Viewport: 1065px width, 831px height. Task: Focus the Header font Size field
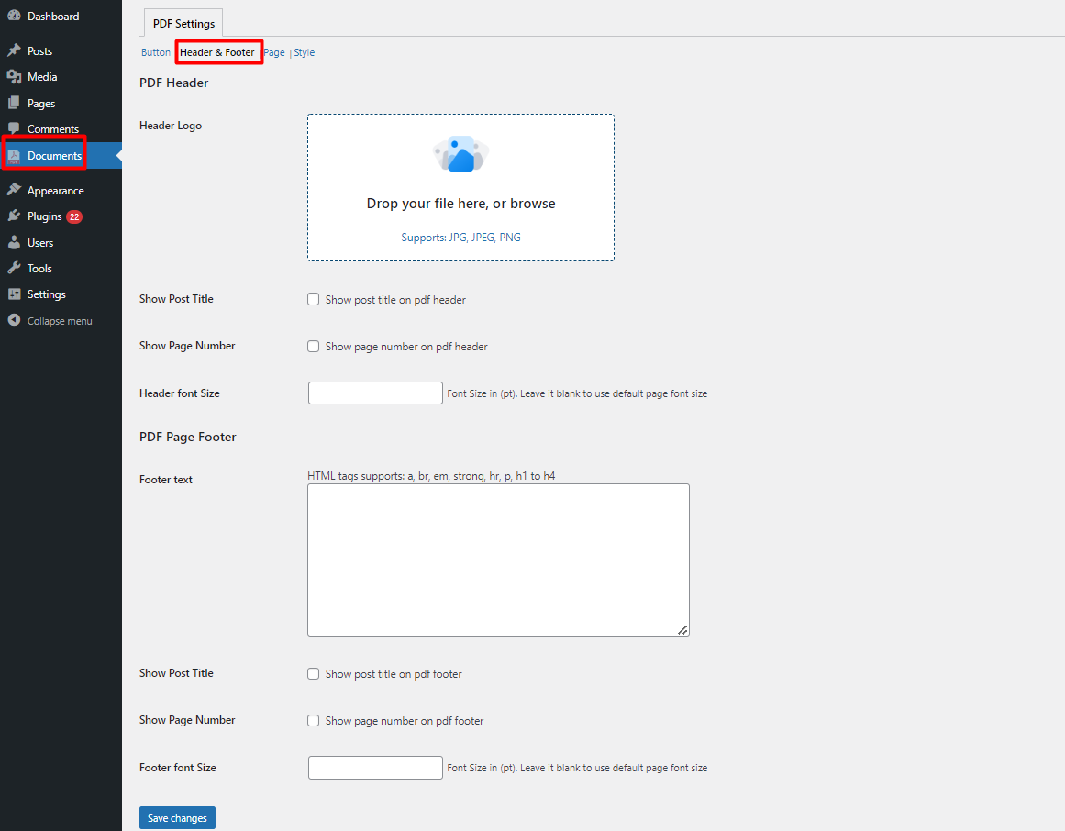click(x=375, y=393)
